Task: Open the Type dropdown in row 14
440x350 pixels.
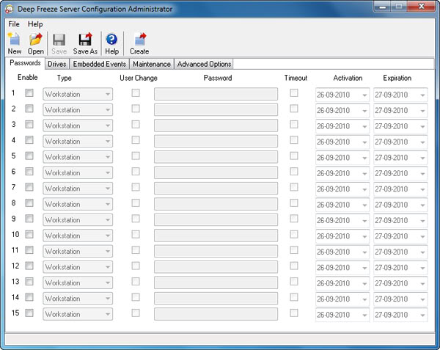Action: coord(78,299)
